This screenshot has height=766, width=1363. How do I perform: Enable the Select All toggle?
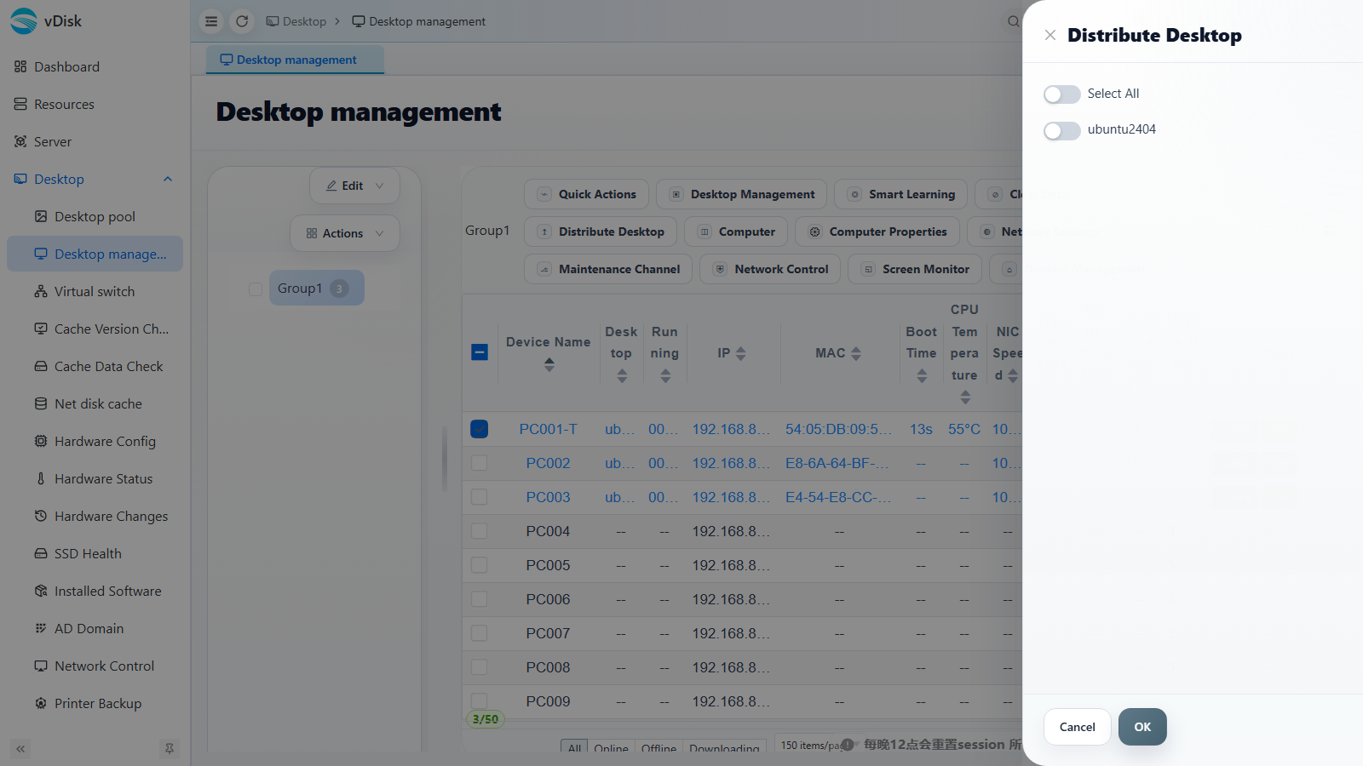click(x=1061, y=94)
